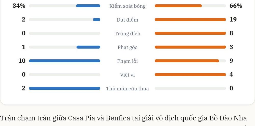The width and height of the screenshot is (255, 126).
Task: Click the Kiểm soát bóng label
Action: coord(127,6)
